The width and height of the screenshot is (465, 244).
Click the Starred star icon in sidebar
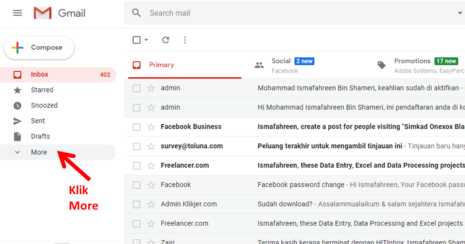click(17, 90)
